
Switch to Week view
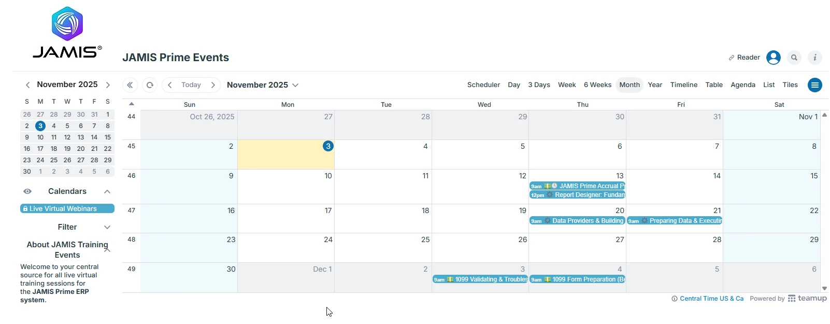[x=567, y=85]
